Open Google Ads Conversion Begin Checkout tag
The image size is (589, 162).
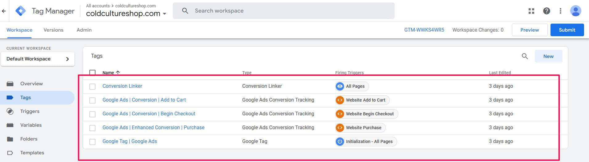149,114
